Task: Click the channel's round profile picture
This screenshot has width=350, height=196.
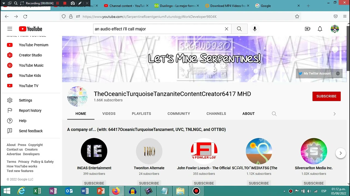Action: [78, 96]
